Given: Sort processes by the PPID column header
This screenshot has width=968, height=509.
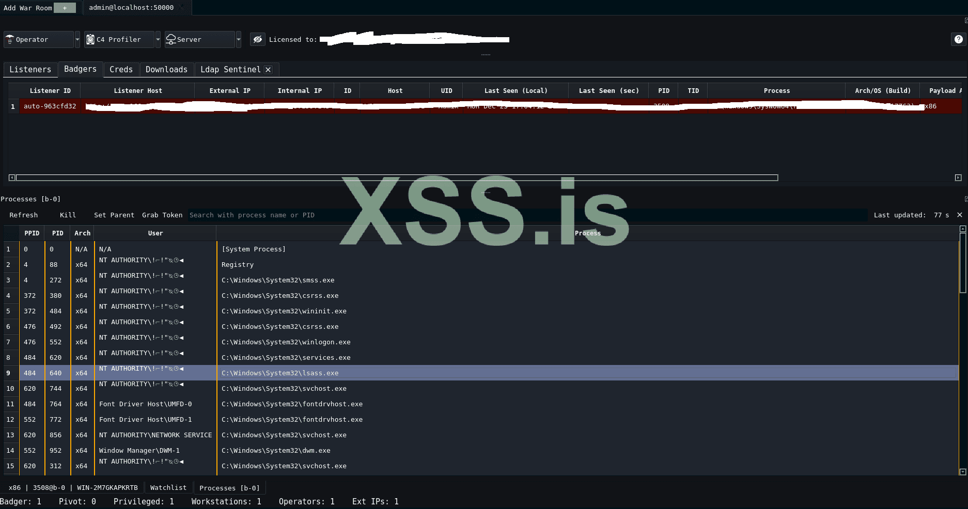Looking at the screenshot, I should 32,233.
